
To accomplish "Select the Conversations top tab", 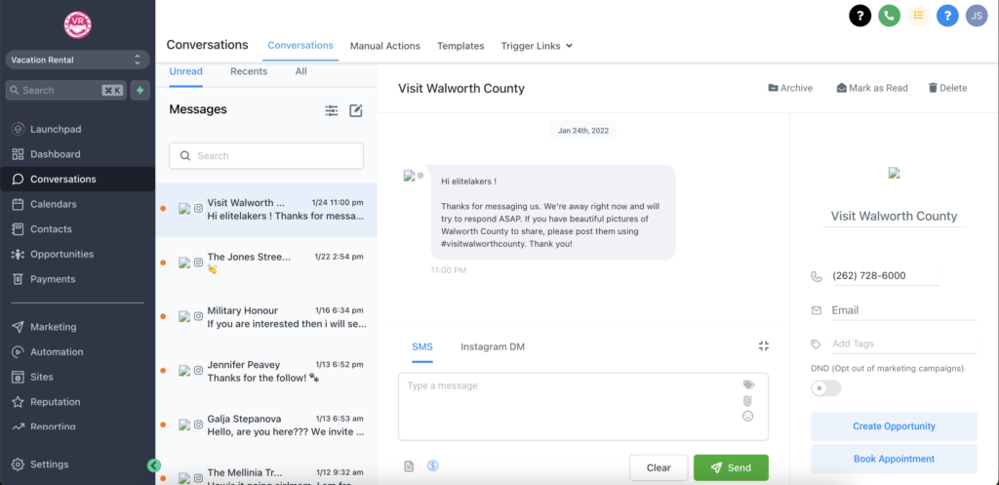I will (300, 45).
